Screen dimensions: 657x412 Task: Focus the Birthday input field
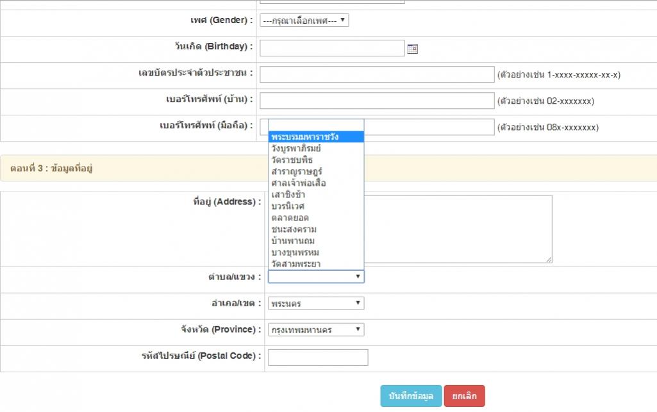[331, 49]
